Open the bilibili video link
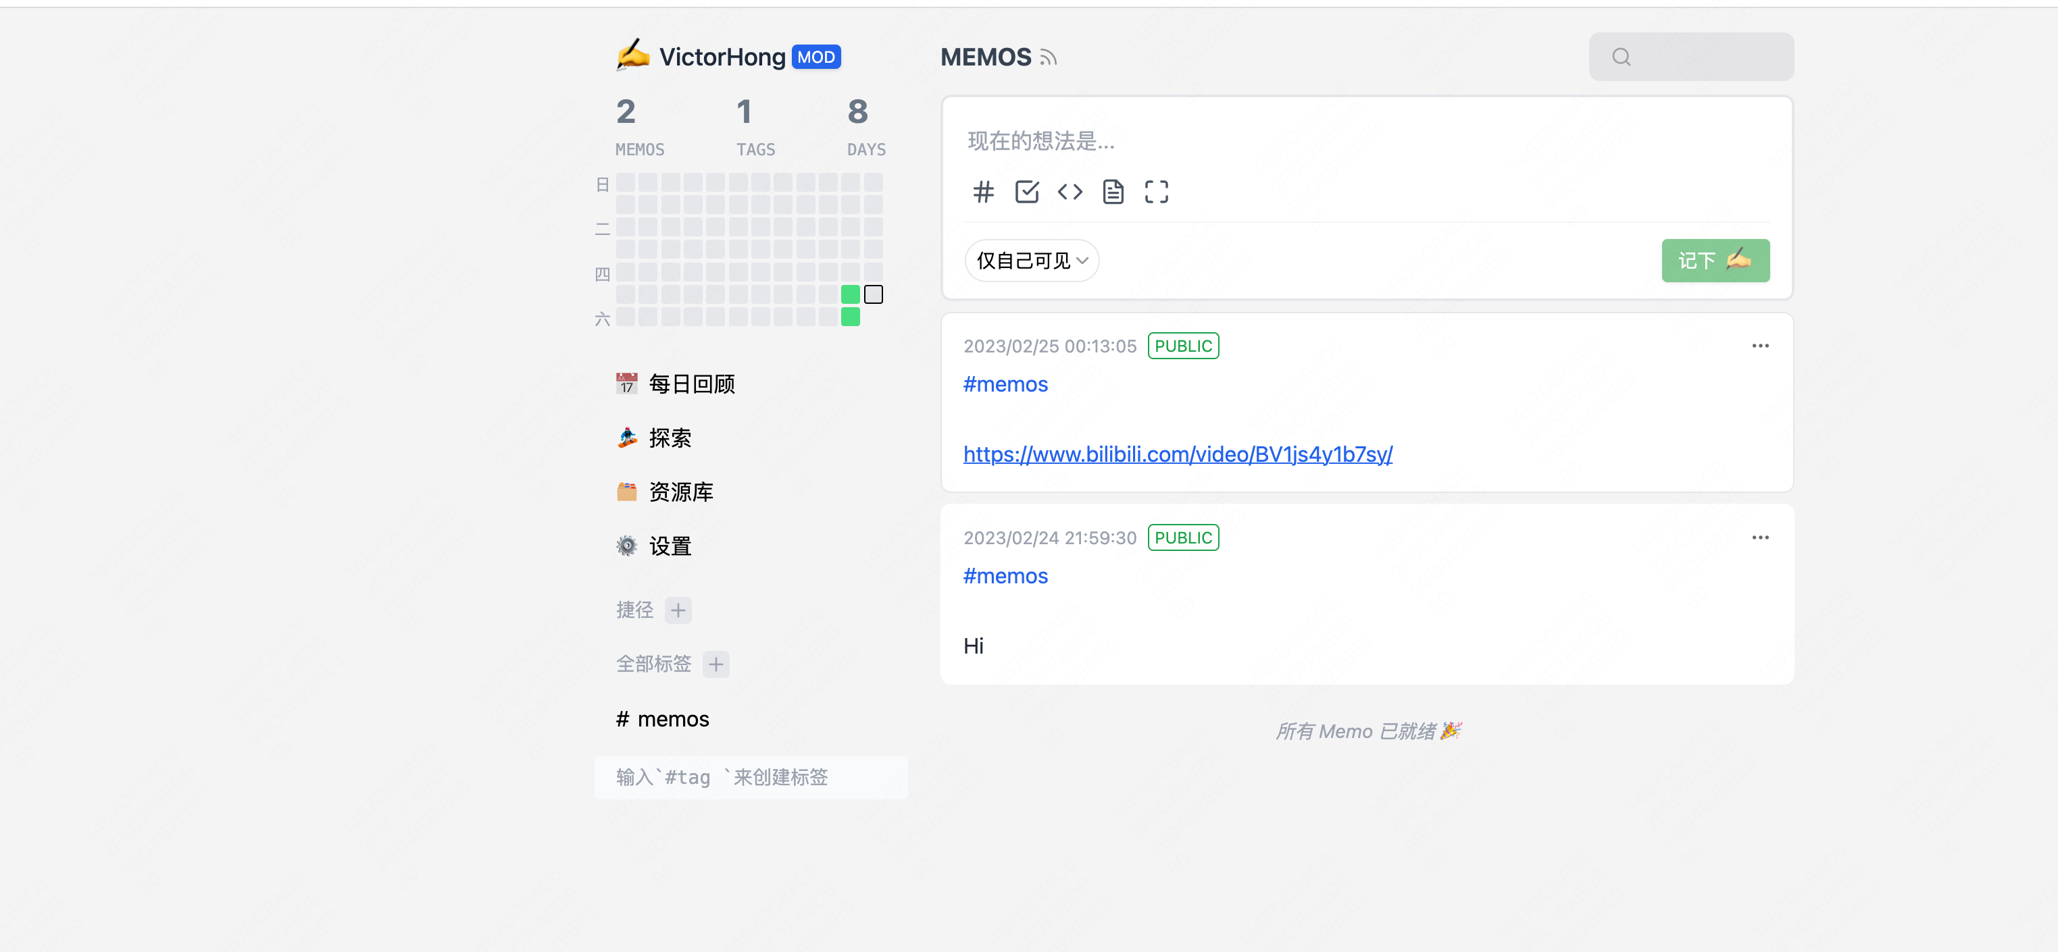 click(1178, 454)
